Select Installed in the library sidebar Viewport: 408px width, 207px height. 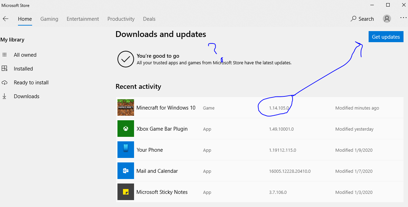23,69
